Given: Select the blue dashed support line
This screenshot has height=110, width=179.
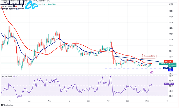Looking at the screenshot, I should pyautogui.click(x=133, y=68).
